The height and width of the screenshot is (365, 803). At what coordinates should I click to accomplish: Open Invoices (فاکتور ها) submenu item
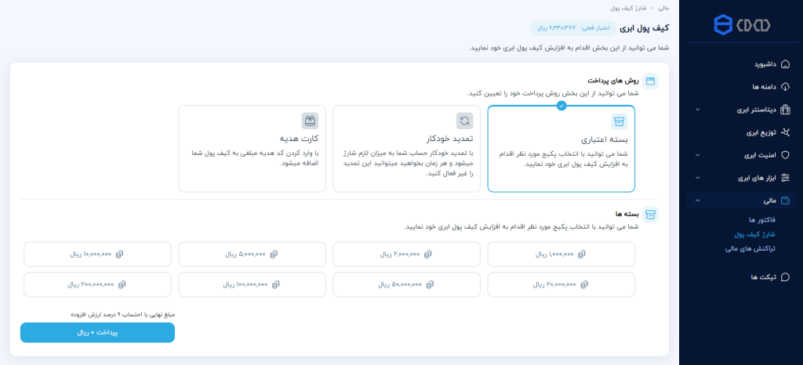pyautogui.click(x=740, y=219)
